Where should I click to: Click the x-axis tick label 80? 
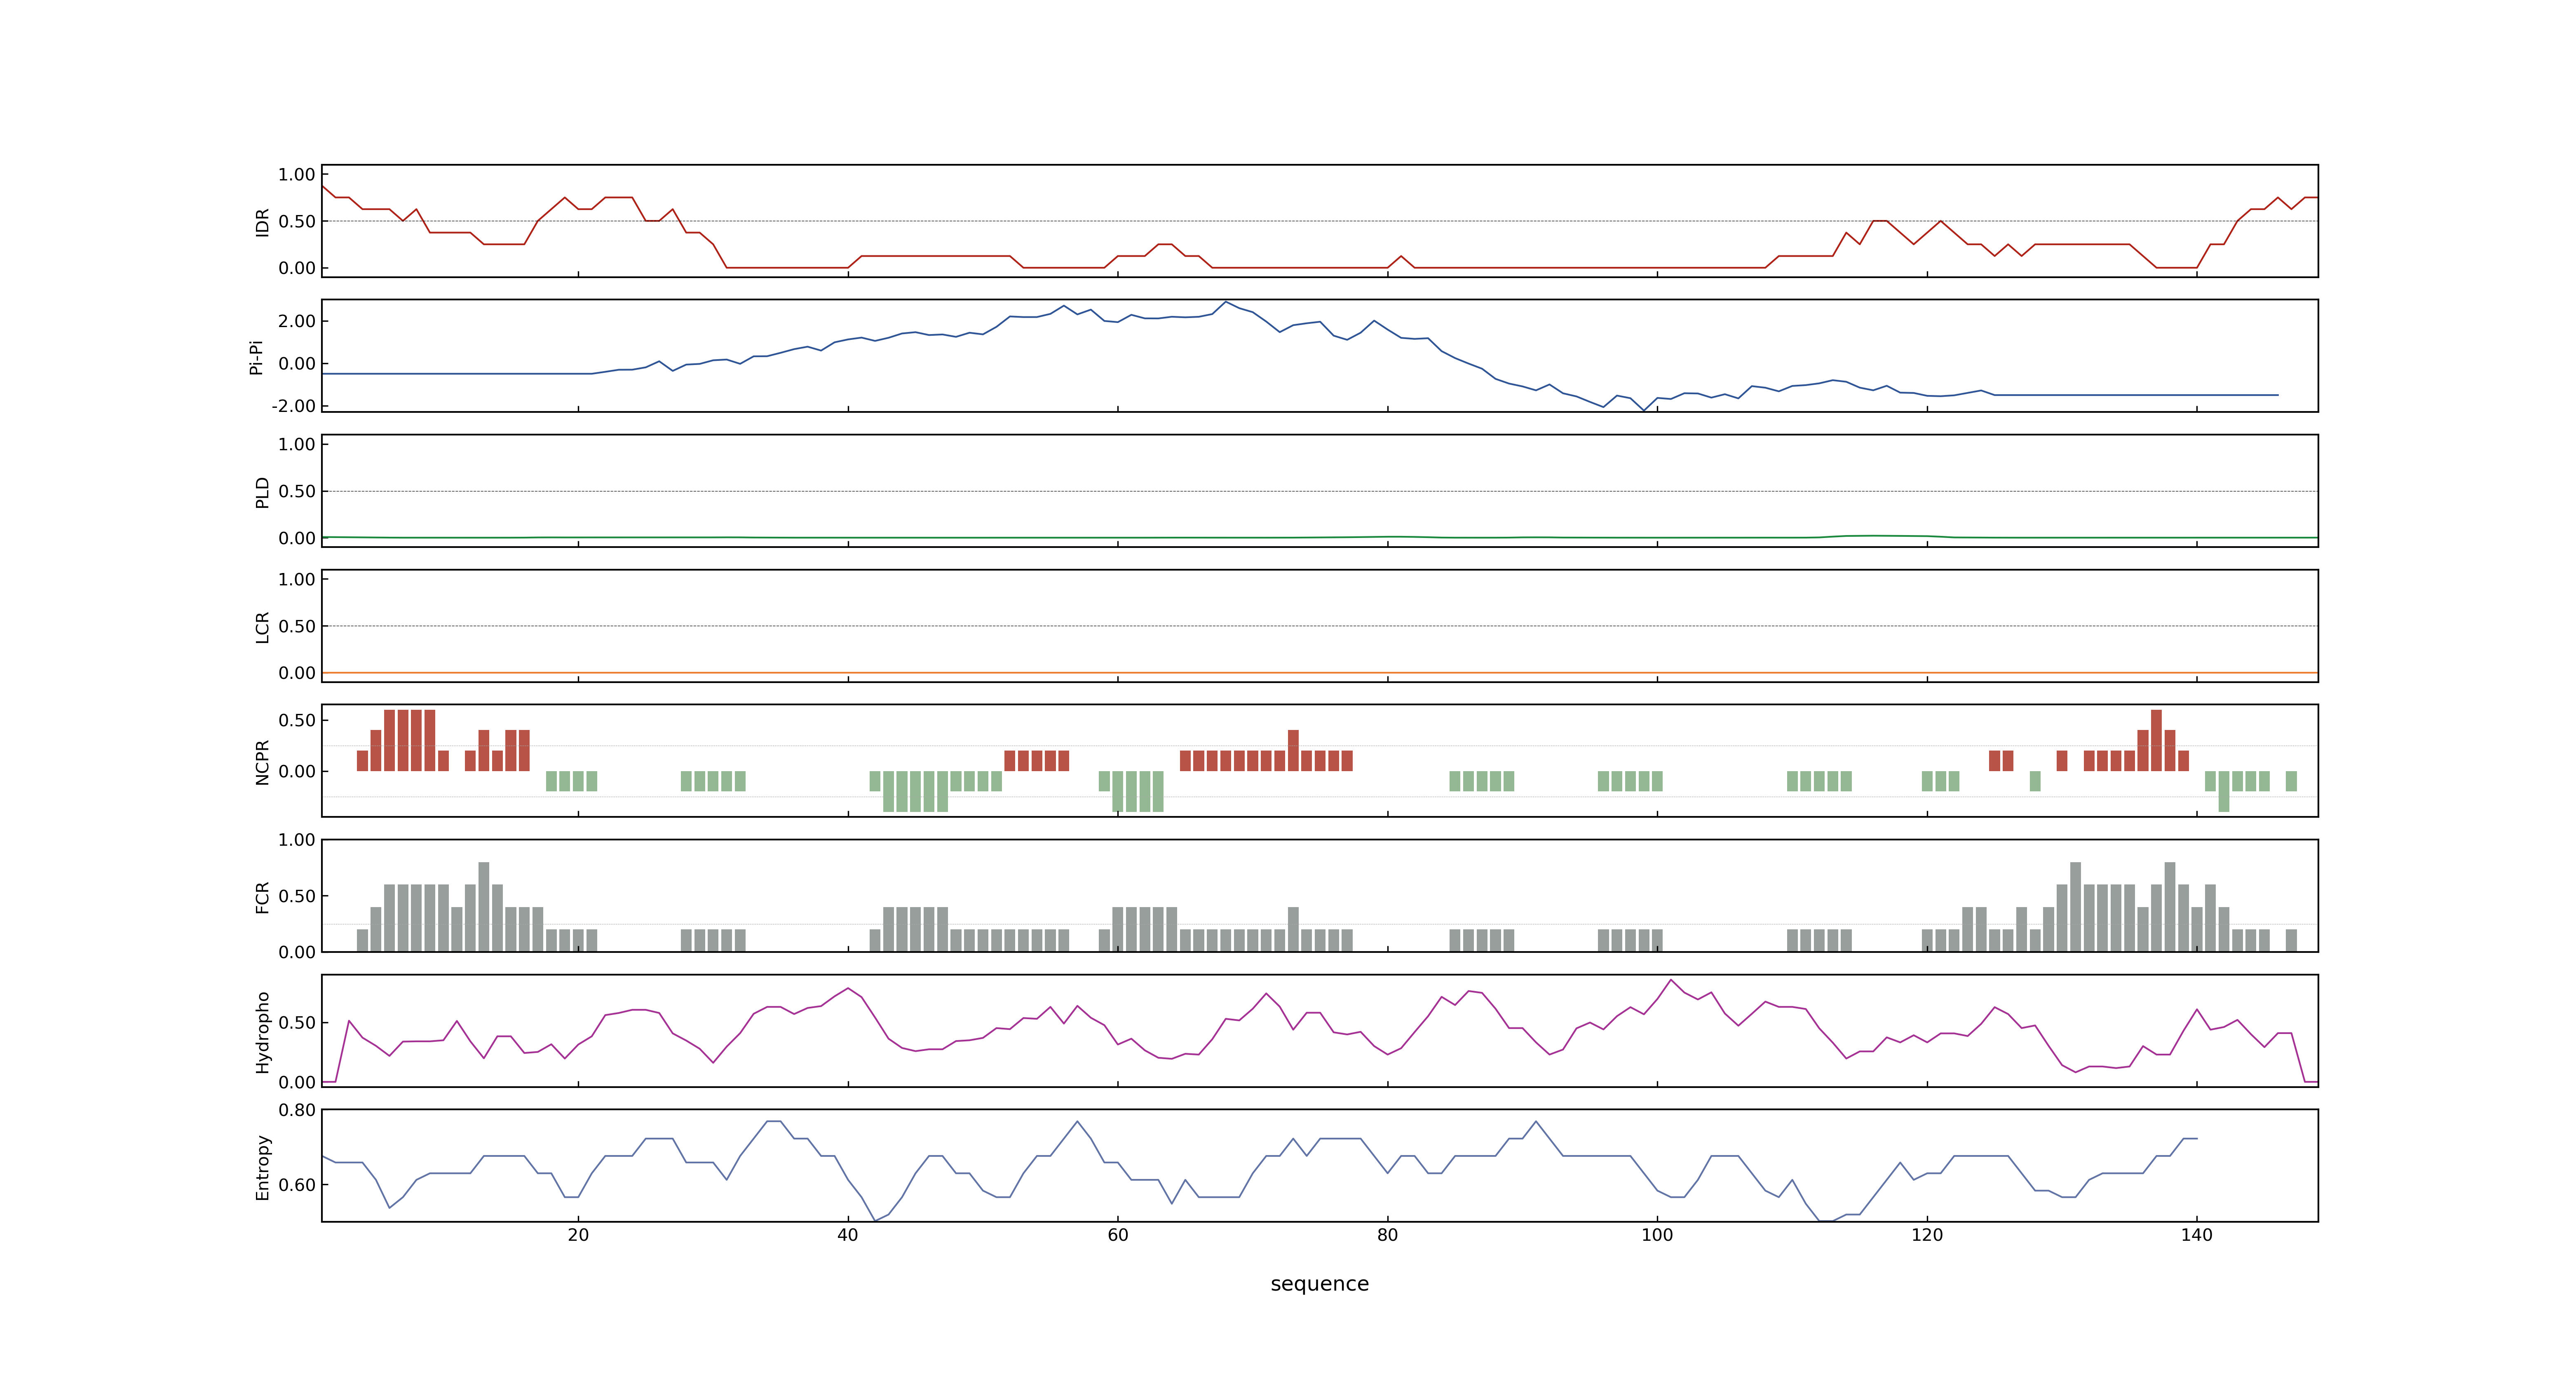[1387, 1235]
